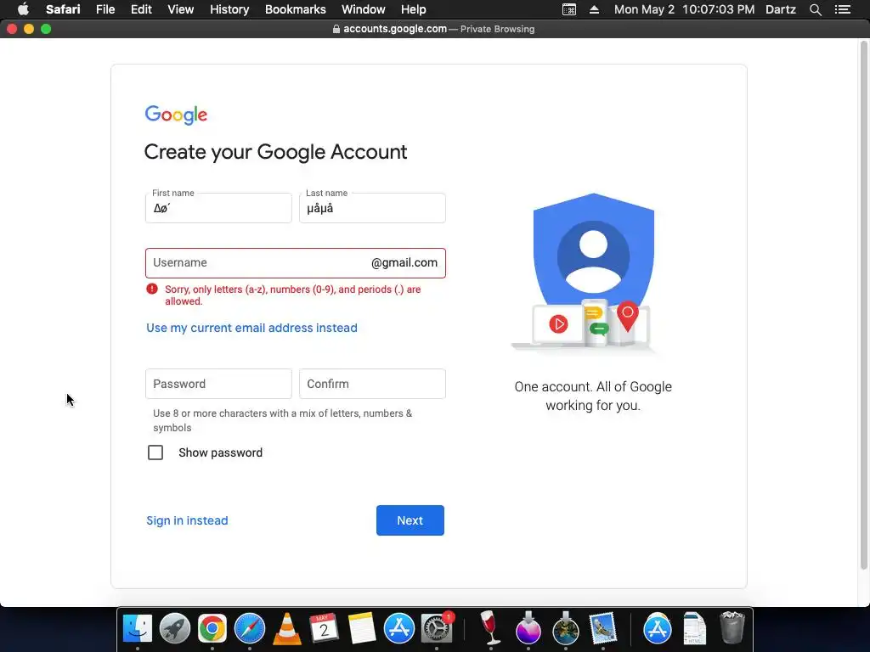Click the Dartz user name in menu bar
870x652 pixels.
[780, 9]
